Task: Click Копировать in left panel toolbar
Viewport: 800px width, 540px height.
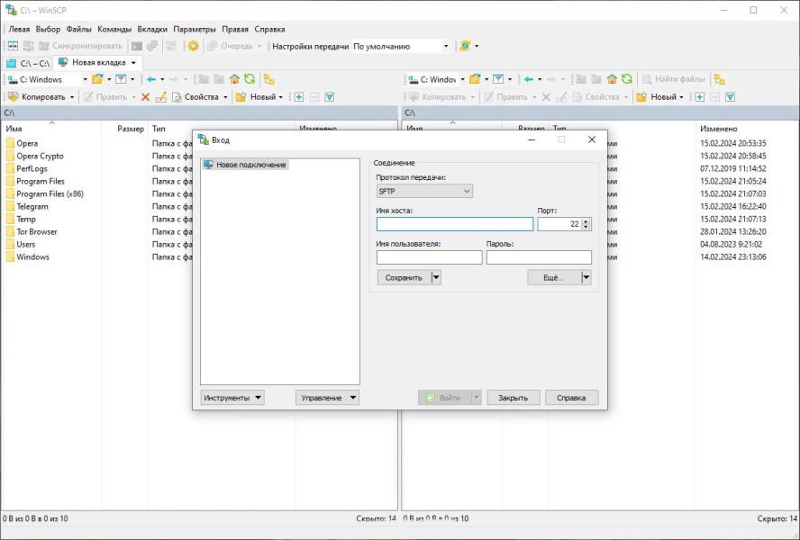Action: coord(38,97)
